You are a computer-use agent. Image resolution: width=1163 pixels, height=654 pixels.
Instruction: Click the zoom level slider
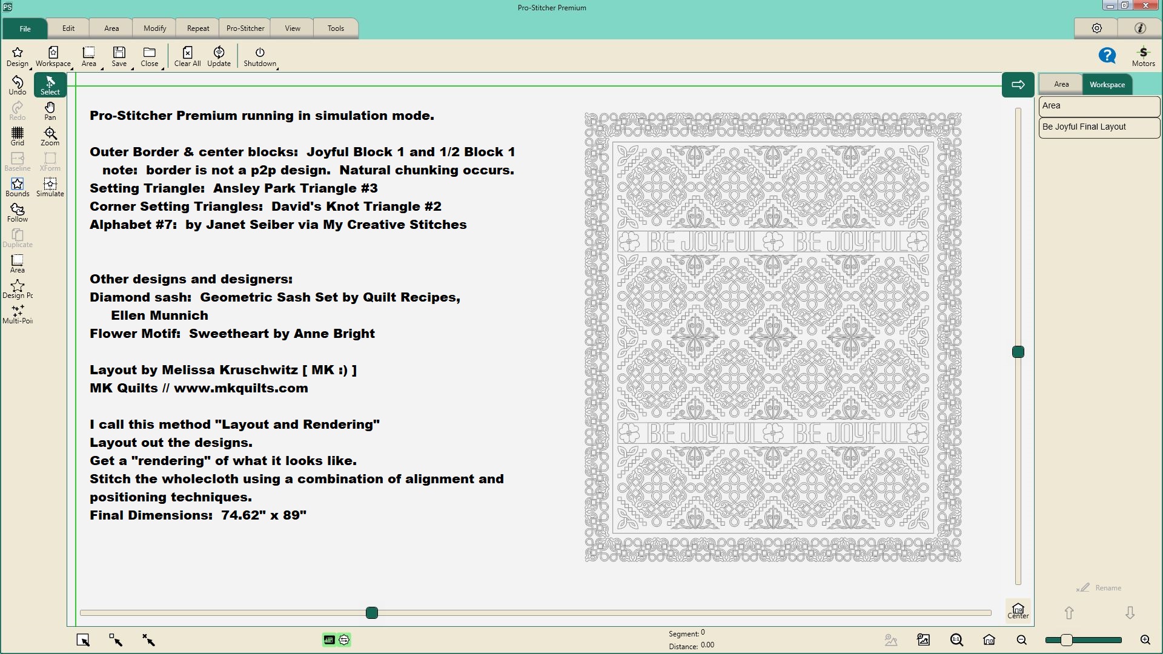1083,640
